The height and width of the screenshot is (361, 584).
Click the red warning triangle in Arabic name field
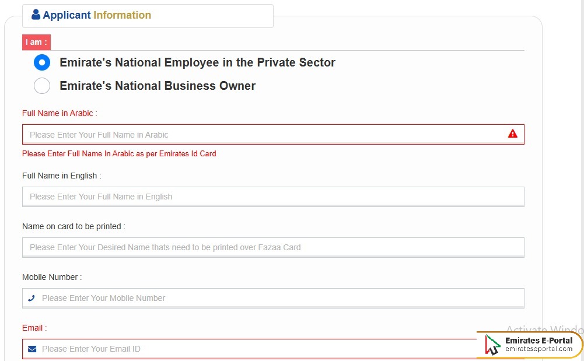coord(512,133)
